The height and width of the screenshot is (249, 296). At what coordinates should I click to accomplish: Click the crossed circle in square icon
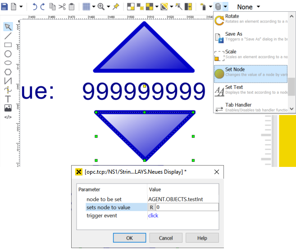coord(164,7)
